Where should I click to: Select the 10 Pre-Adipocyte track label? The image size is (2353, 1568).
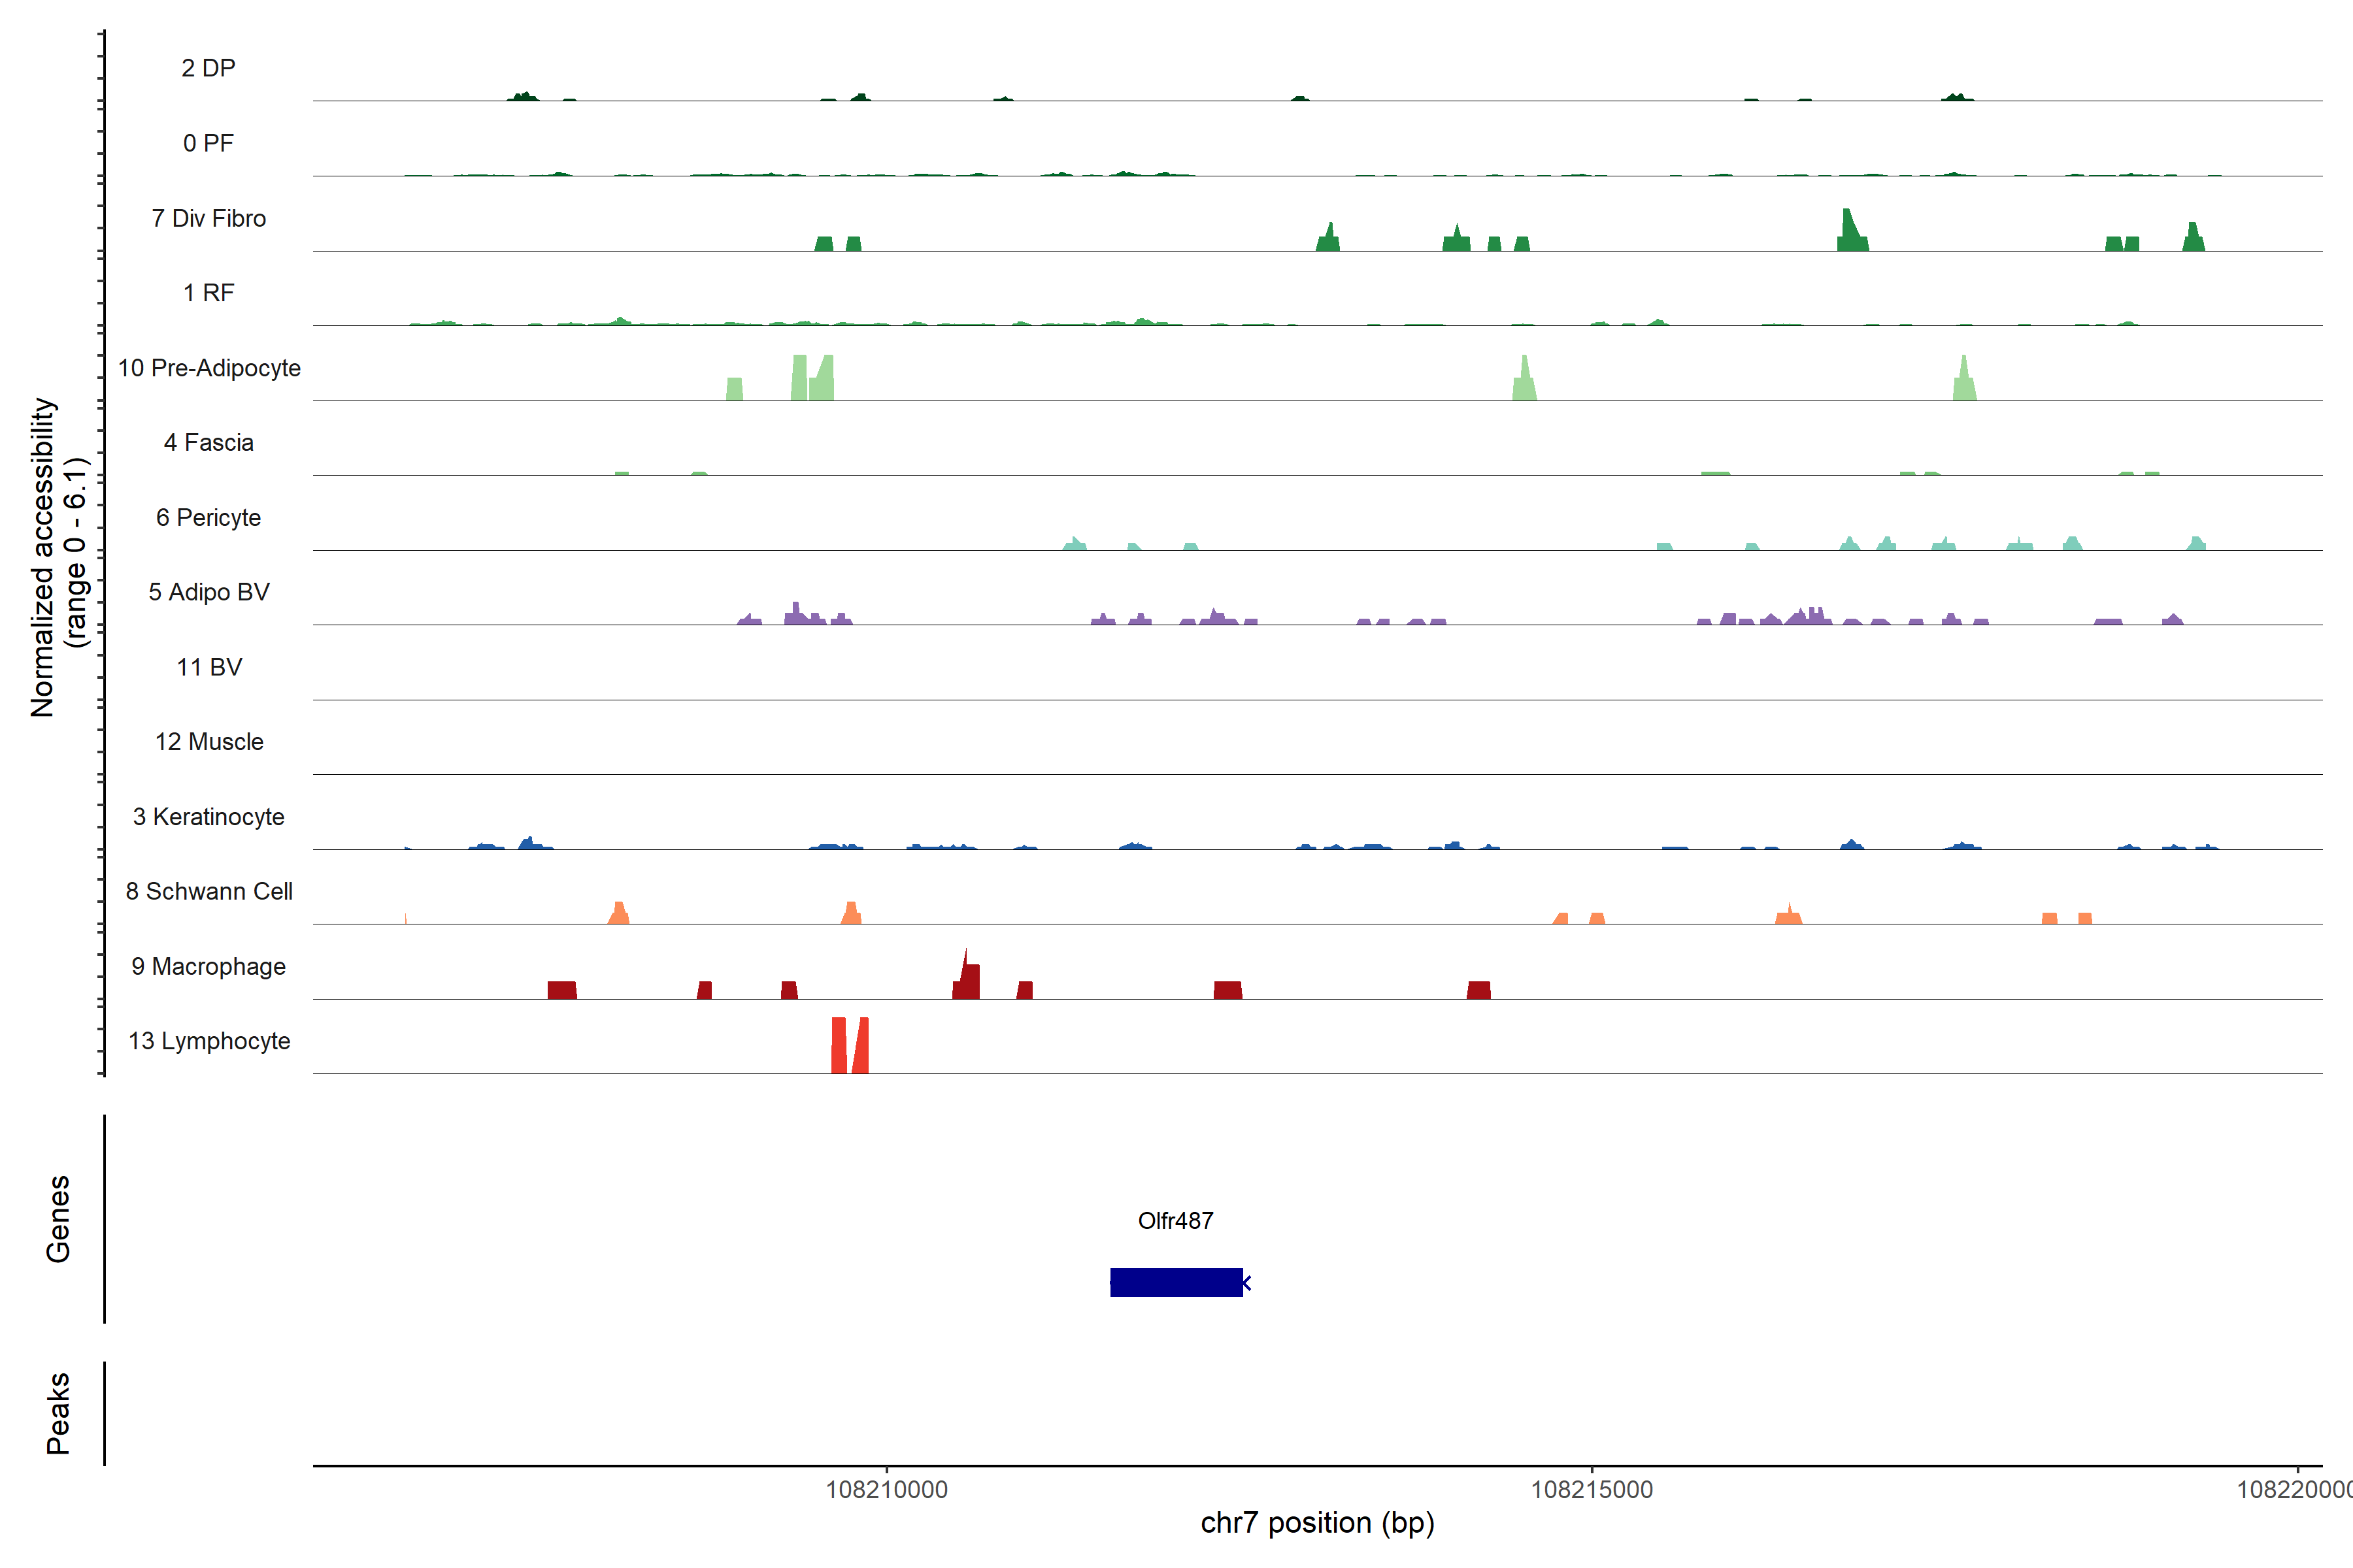click(208, 368)
